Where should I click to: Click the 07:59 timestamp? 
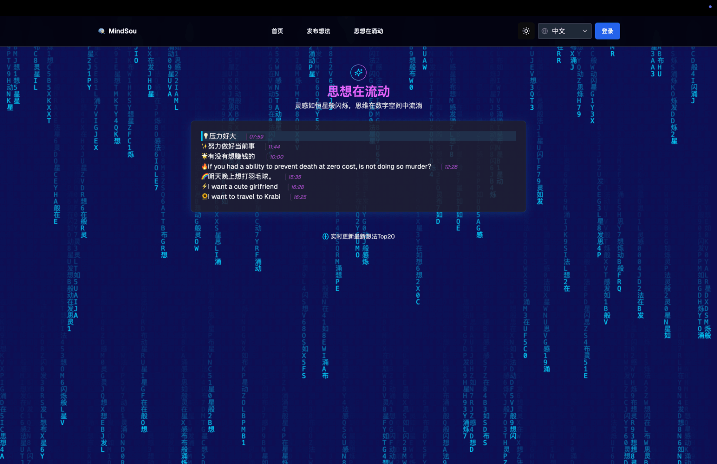point(256,137)
